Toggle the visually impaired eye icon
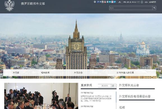This screenshot has height=109, width=162. tap(146, 2)
